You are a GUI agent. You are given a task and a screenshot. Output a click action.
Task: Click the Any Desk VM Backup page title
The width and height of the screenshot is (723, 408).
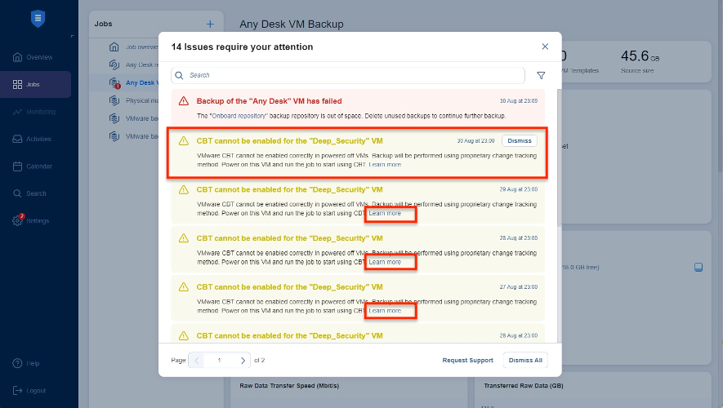[292, 24]
